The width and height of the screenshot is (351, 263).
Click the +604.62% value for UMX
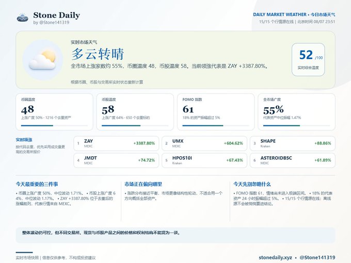[x=233, y=143]
